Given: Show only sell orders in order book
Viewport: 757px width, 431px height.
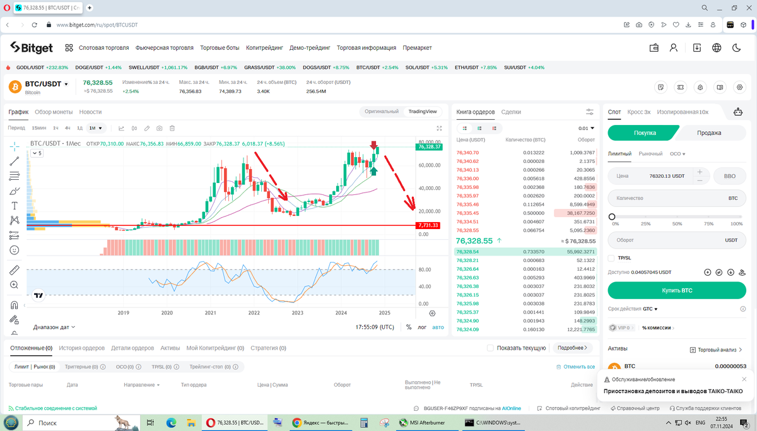Looking at the screenshot, I should [x=495, y=128].
